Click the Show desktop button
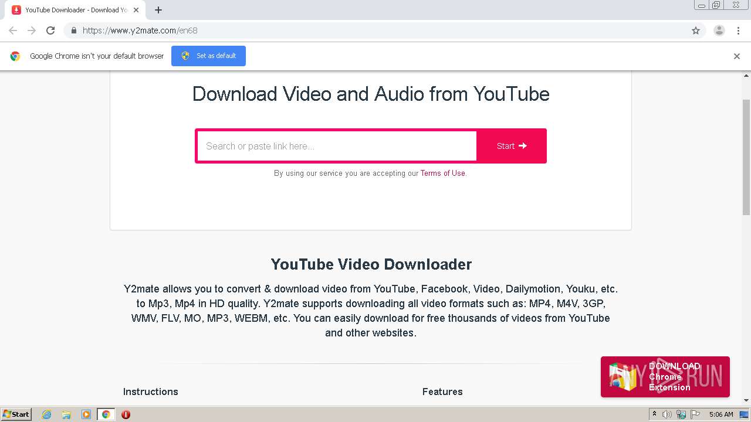751x422 pixels. [x=745, y=414]
